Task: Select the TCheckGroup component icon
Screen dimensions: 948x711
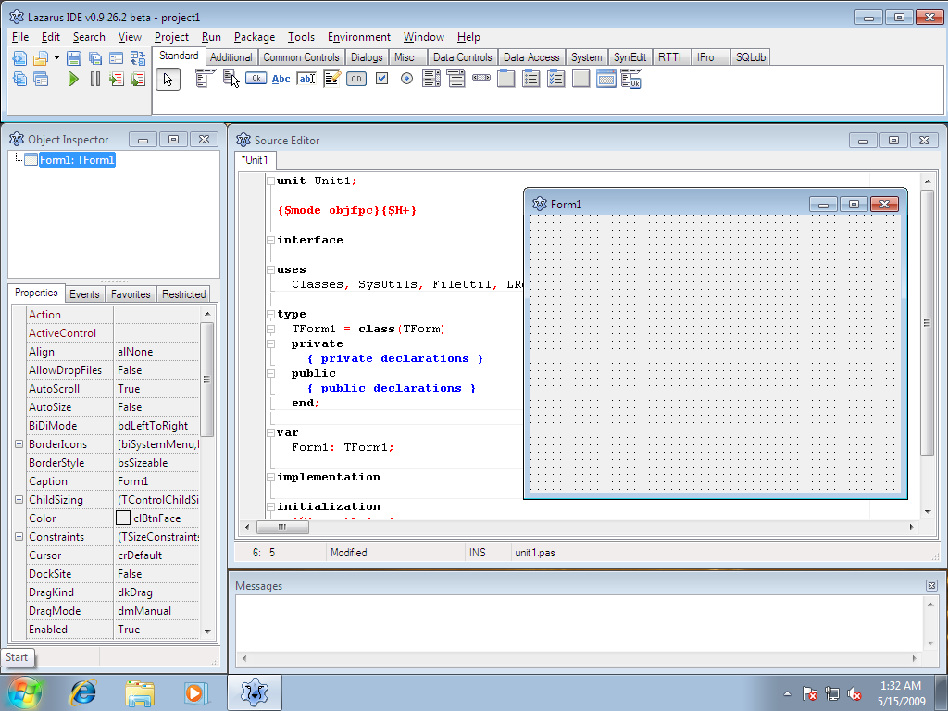Action: [x=555, y=79]
